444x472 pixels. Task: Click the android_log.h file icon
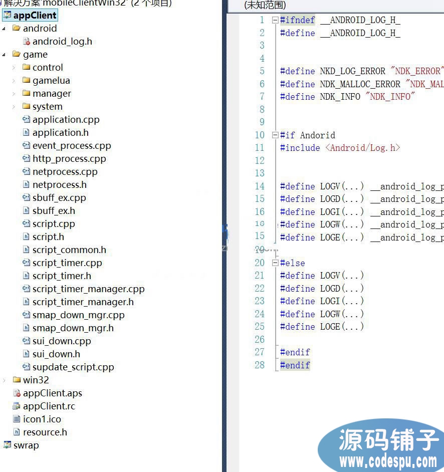tap(27, 41)
